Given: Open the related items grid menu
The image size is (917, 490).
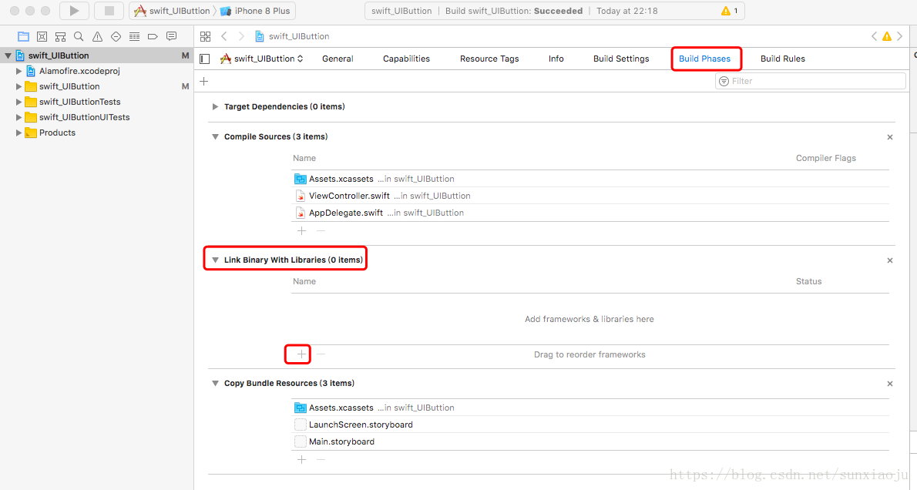Looking at the screenshot, I should tap(205, 36).
